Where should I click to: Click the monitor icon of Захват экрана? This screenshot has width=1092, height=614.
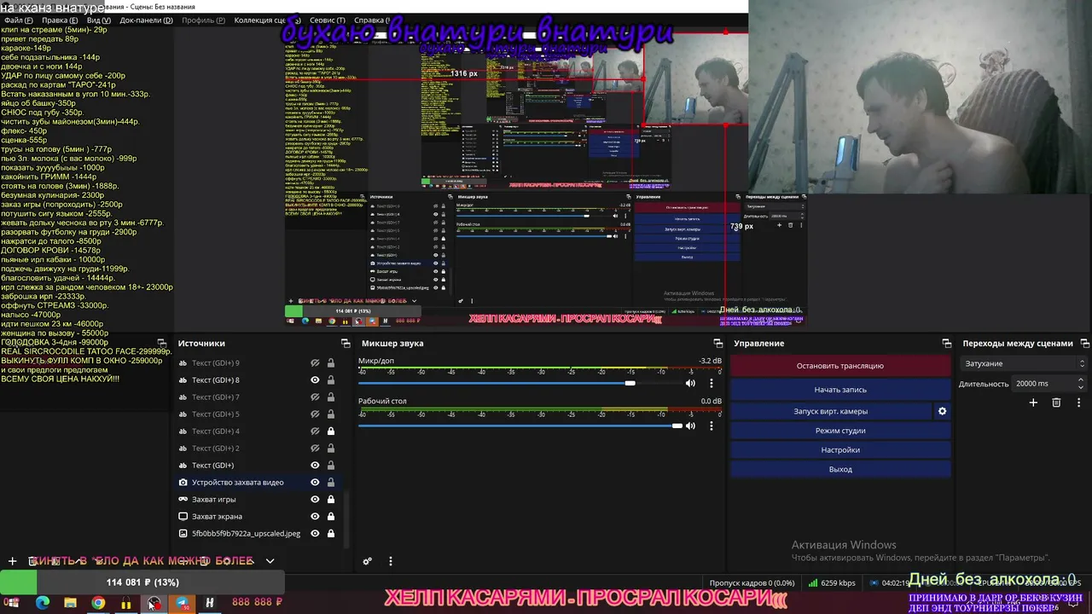pos(183,516)
